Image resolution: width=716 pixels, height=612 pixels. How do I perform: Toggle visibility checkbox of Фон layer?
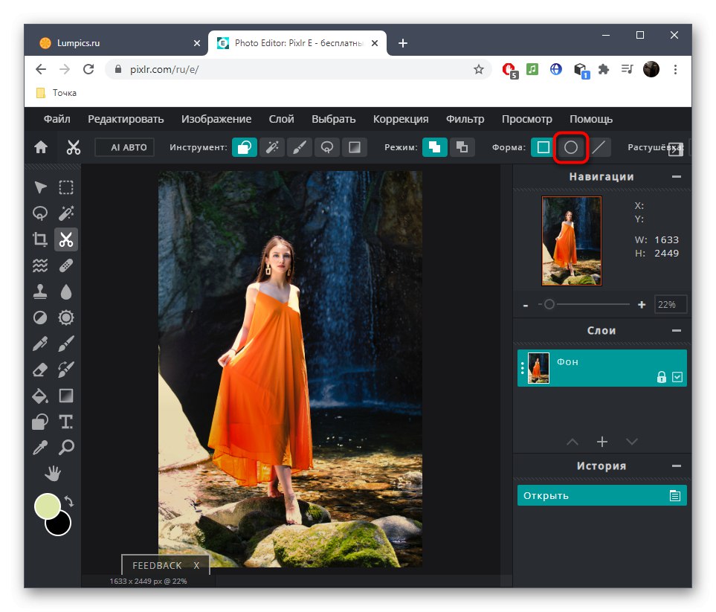click(x=677, y=377)
